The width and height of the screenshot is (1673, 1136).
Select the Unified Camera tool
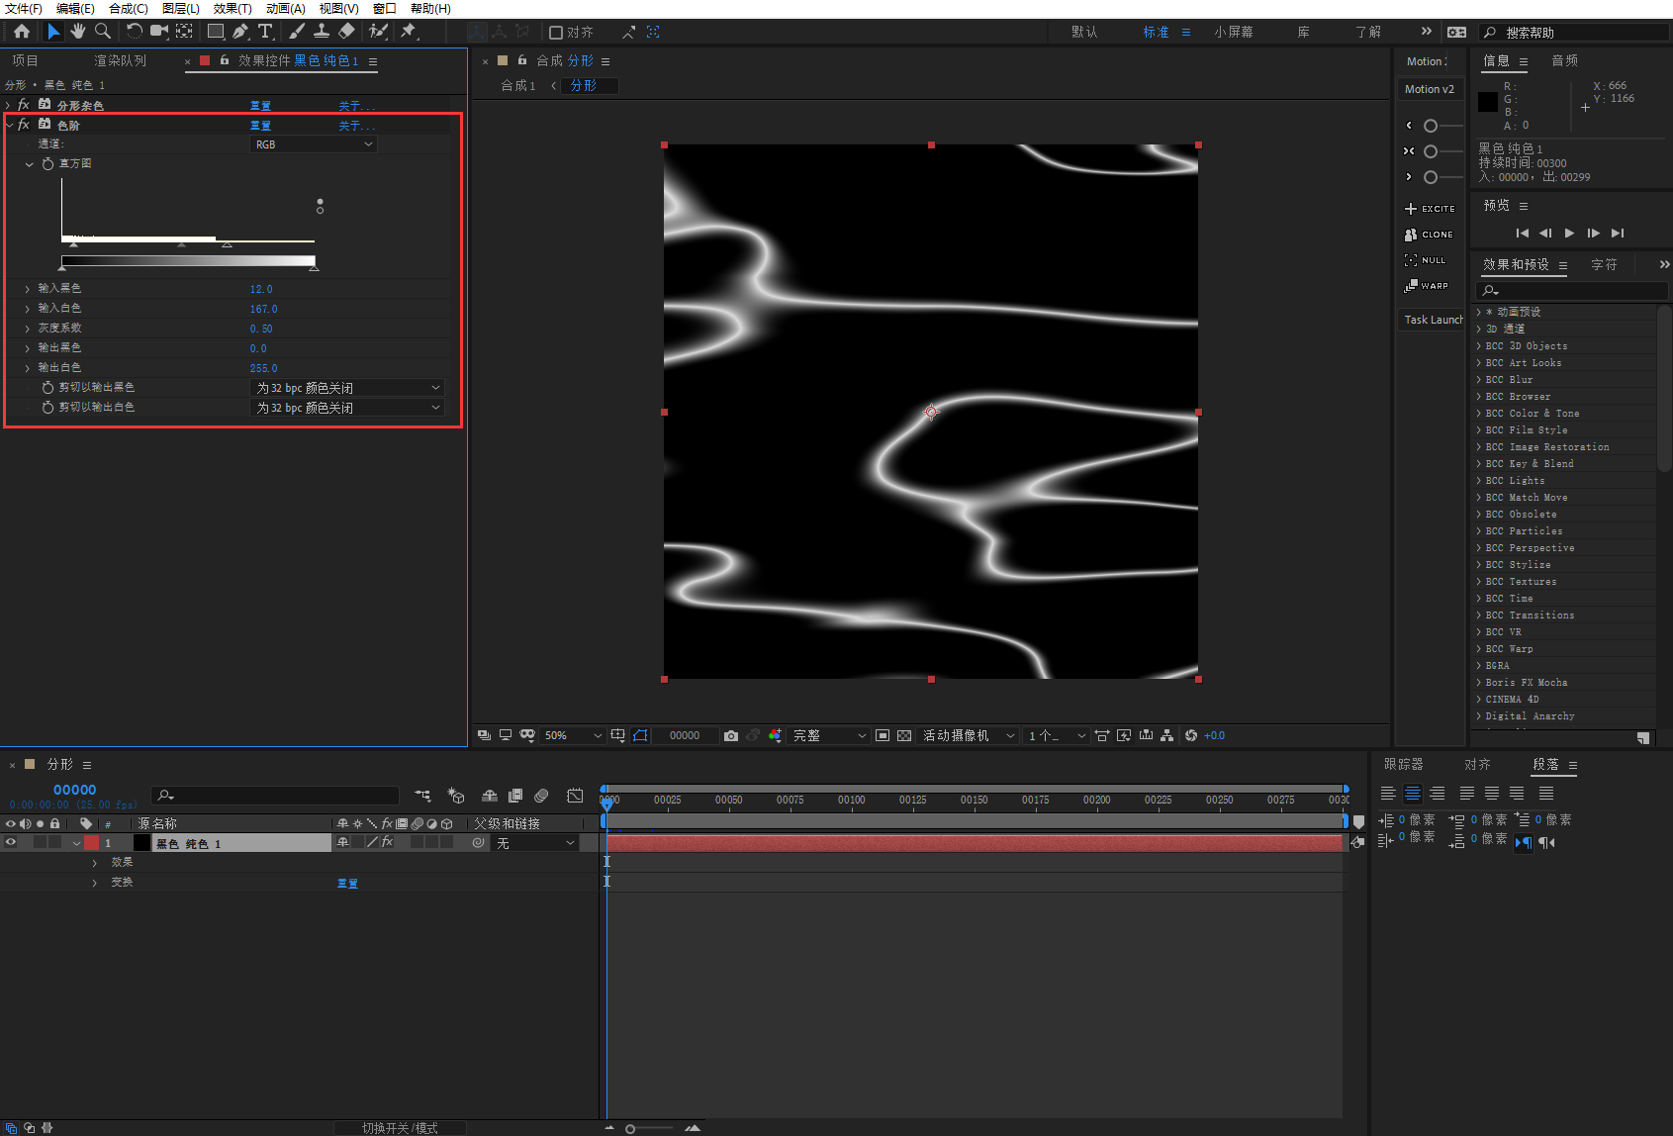159,32
